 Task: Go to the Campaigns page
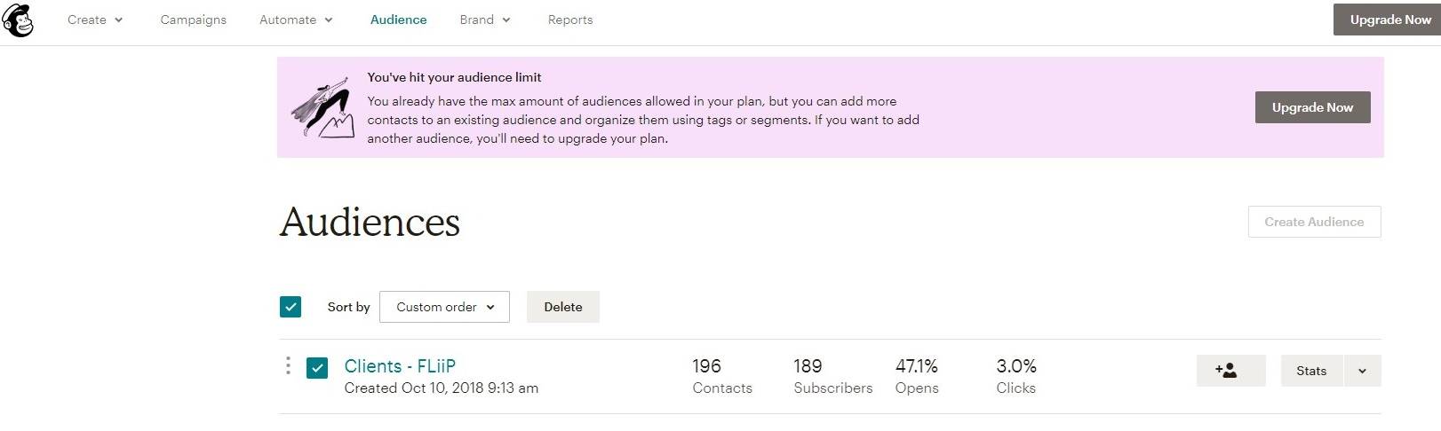coord(193,20)
